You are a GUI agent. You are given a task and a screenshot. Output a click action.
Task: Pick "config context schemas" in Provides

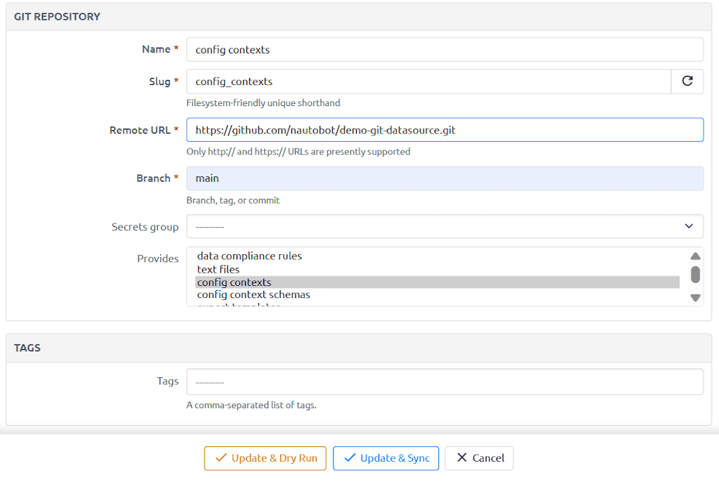pyautogui.click(x=253, y=295)
